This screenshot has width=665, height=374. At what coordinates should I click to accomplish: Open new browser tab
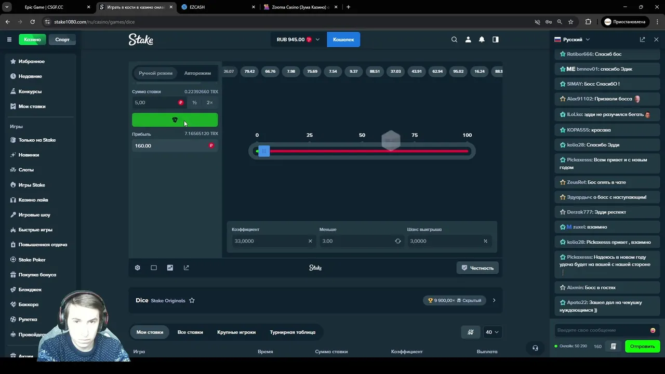pyautogui.click(x=348, y=7)
